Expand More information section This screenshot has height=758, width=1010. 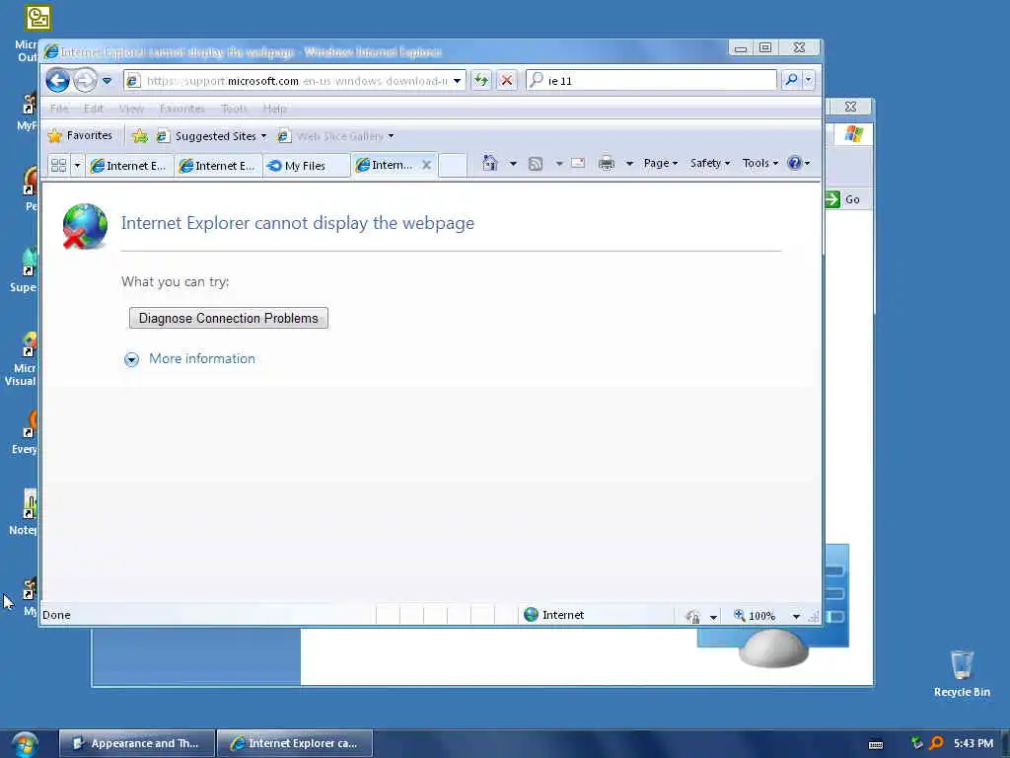(x=131, y=359)
